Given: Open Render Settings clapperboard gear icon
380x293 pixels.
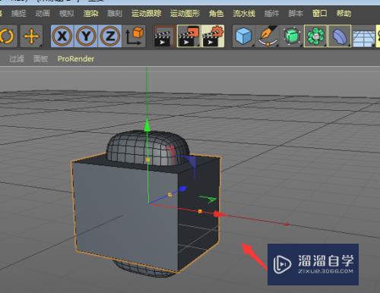Looking at the screenshot, I should pos(212,36).
